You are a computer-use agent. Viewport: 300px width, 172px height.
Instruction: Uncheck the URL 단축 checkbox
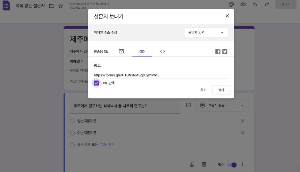click(x=96, y=83)
